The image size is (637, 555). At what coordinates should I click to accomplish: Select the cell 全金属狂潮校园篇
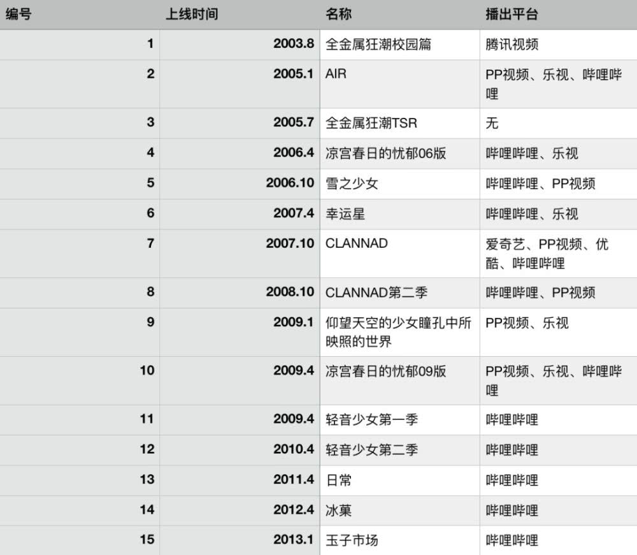400,45
